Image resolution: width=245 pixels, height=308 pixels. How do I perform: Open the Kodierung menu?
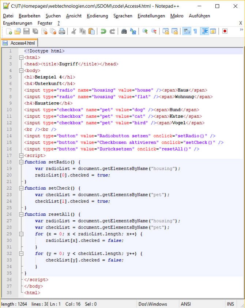[x=97, y=16]
